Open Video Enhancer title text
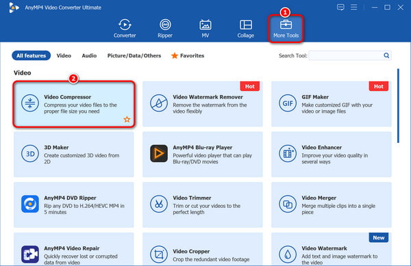411x266 pixels. [x=322, y=148]
